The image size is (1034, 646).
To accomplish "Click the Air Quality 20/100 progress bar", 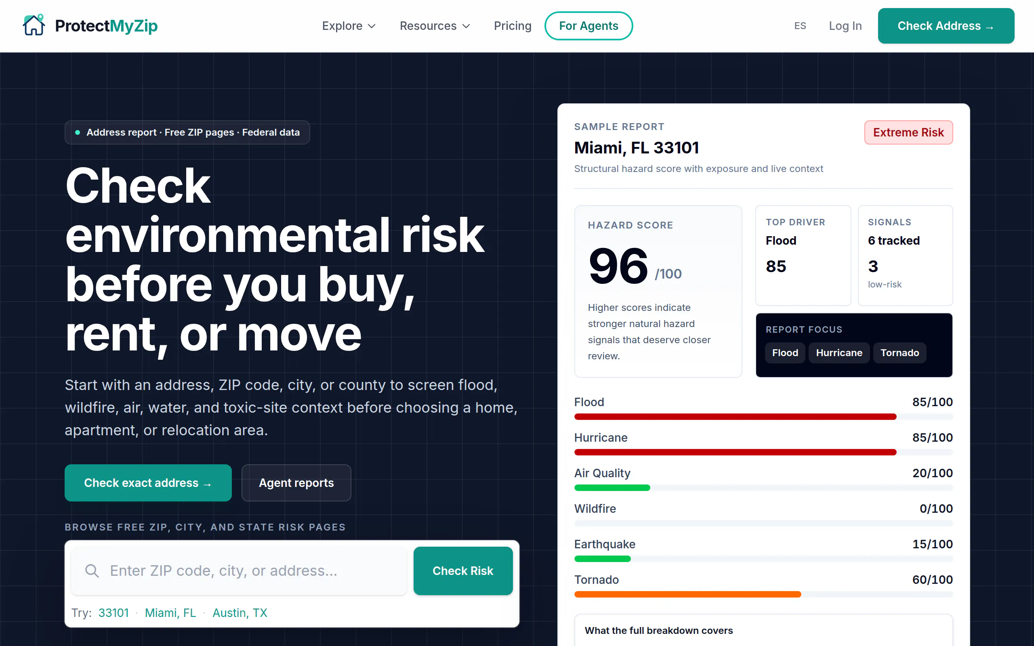I will point(763,487).
